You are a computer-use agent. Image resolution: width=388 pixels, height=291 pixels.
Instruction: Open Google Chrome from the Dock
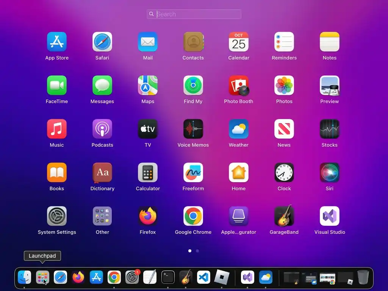click(x=114, y=277)
